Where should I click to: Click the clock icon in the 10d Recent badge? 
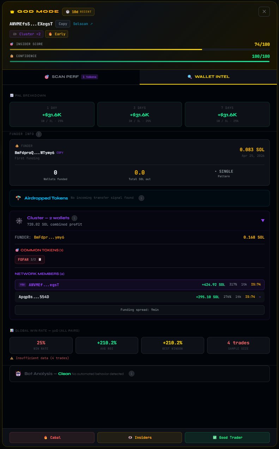[x=68, y=12]
